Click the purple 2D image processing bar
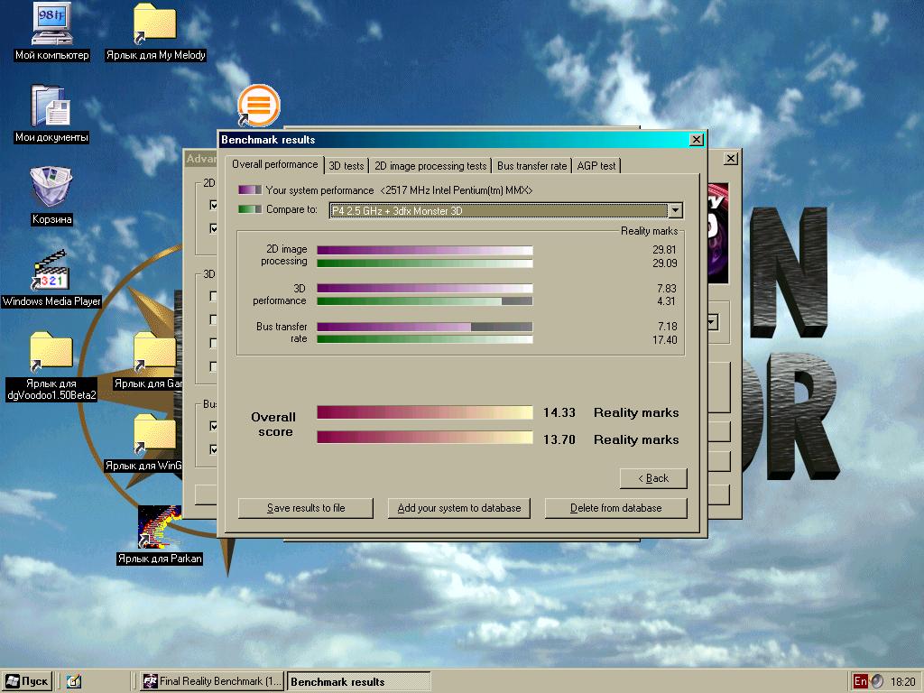 pos(425,251)
